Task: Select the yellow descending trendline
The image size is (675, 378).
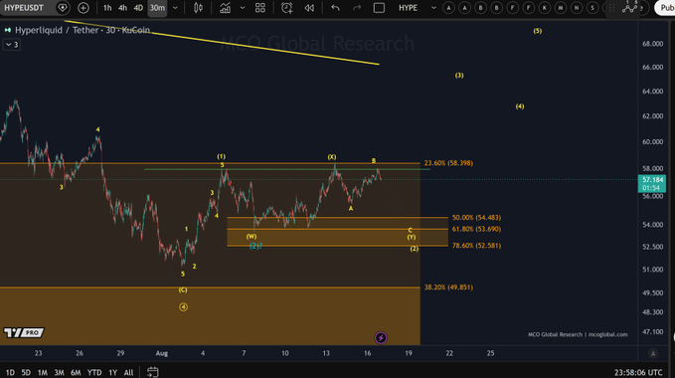Action: pyautogui.click(x=222, y=42)
